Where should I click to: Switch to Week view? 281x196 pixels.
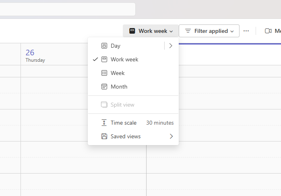click(133, 73)
